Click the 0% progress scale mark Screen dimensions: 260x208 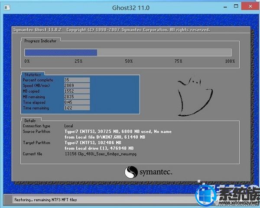(27, 61)
